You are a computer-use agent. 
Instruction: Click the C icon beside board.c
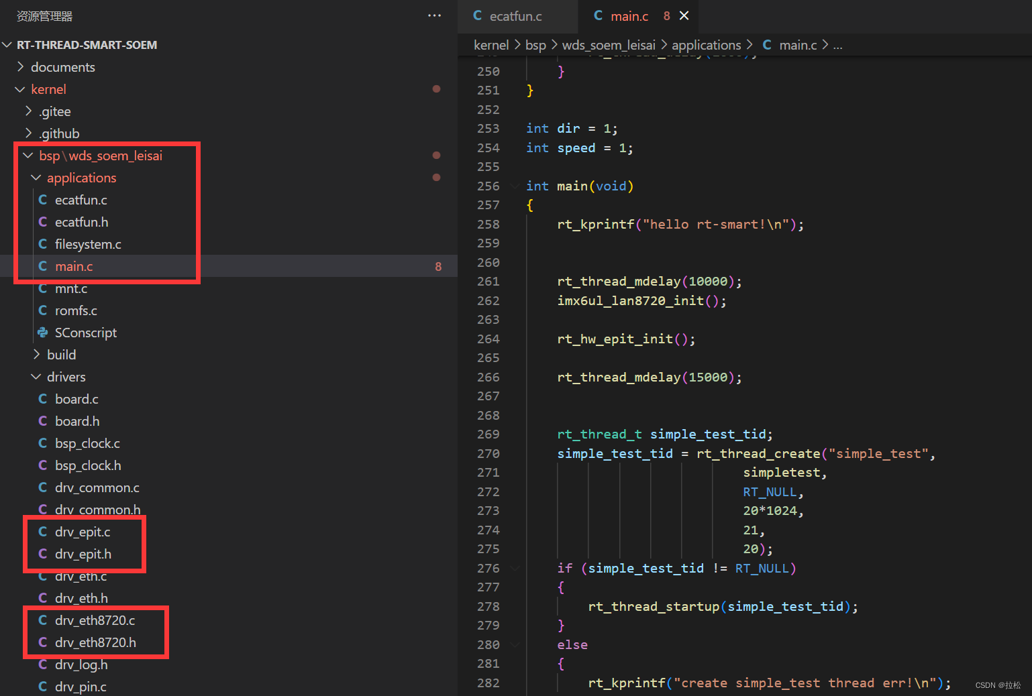43,399
